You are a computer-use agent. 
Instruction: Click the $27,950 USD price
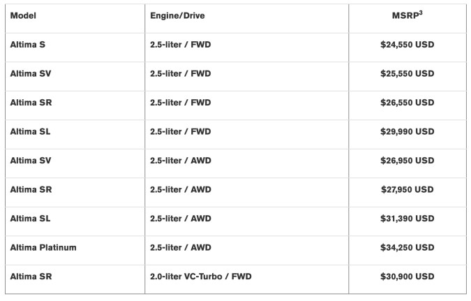click(407, 189)
